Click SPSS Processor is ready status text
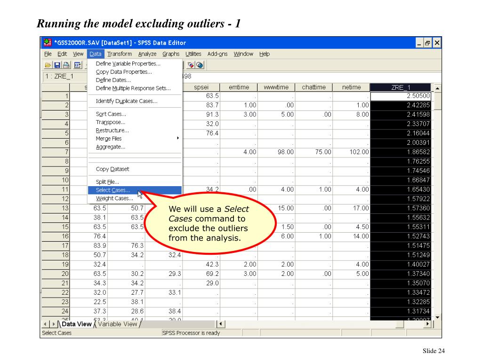This screenshot has width=482, height=361. coord(191,333)
